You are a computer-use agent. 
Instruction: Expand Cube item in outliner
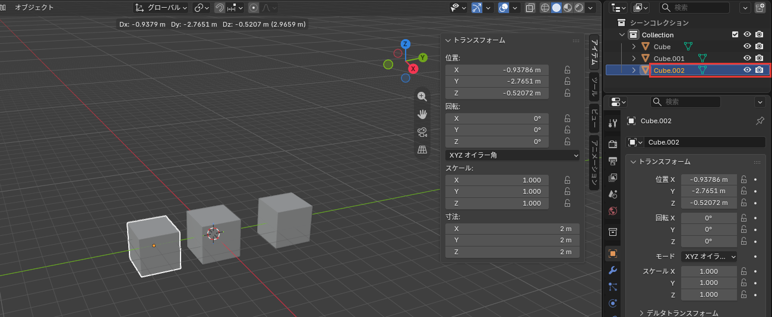pyautogui.click(x=634, y=46)
